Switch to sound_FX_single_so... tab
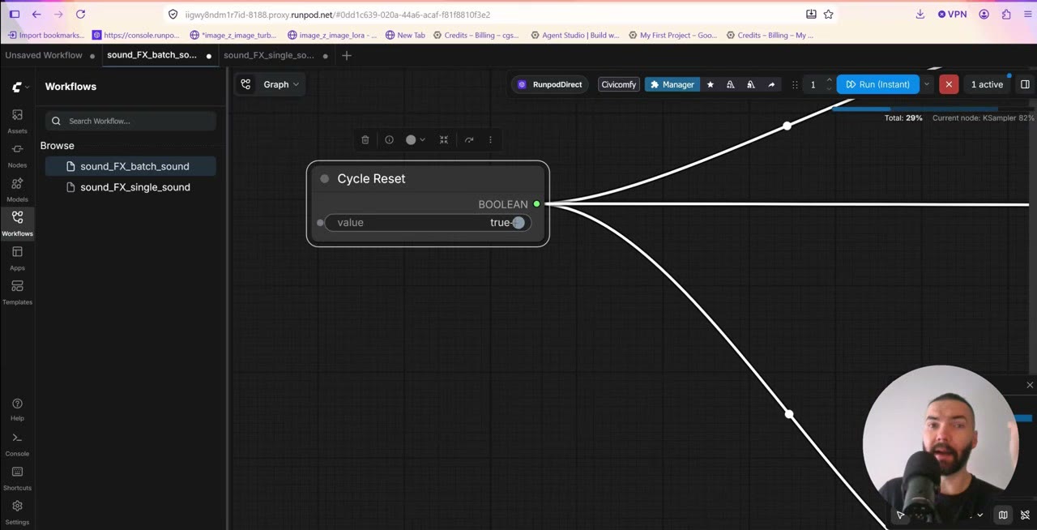Screen dimensions: 1037x530 [269, 55]
